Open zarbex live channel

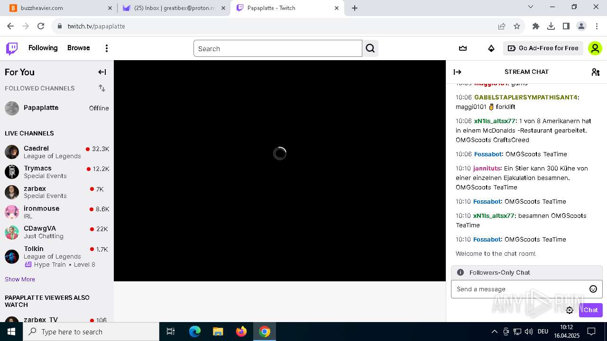57,192
